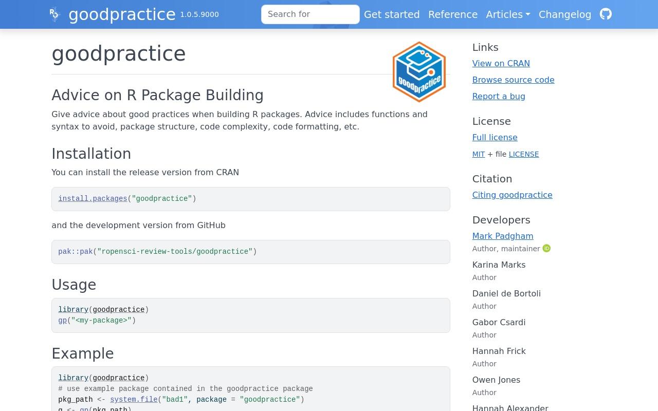Open the View on CRAN link
Screen dimensions: 658x411
pyautogui.click(x=501, y=63)
